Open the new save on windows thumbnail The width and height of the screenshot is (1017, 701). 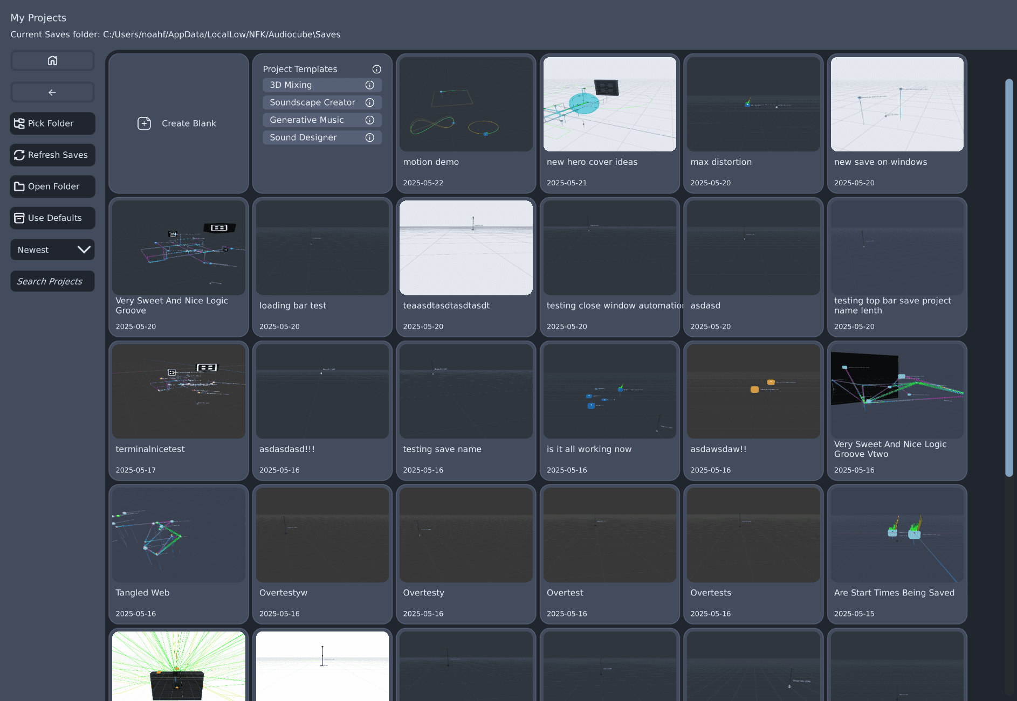click(897, 105)
